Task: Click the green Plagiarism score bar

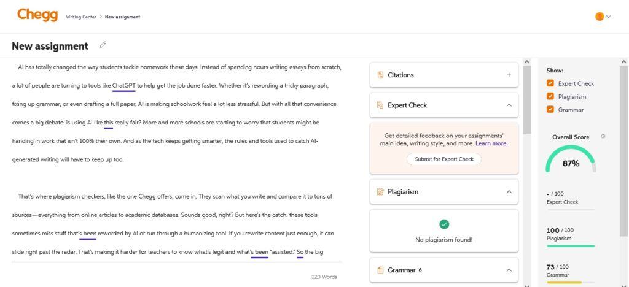Action: (x=571, y=246)
